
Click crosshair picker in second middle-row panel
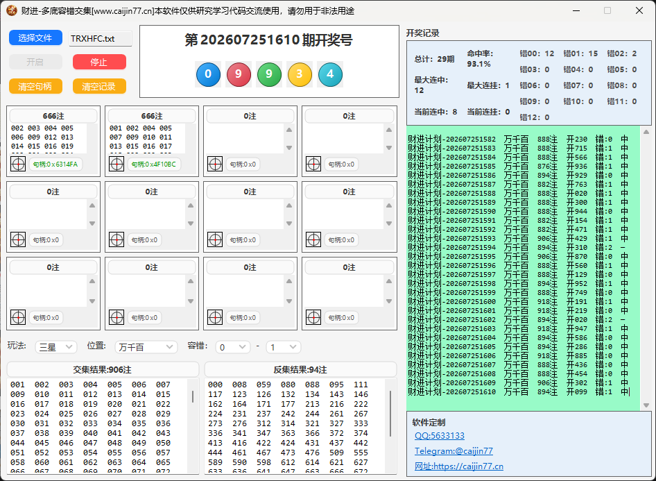click(116, 240)
